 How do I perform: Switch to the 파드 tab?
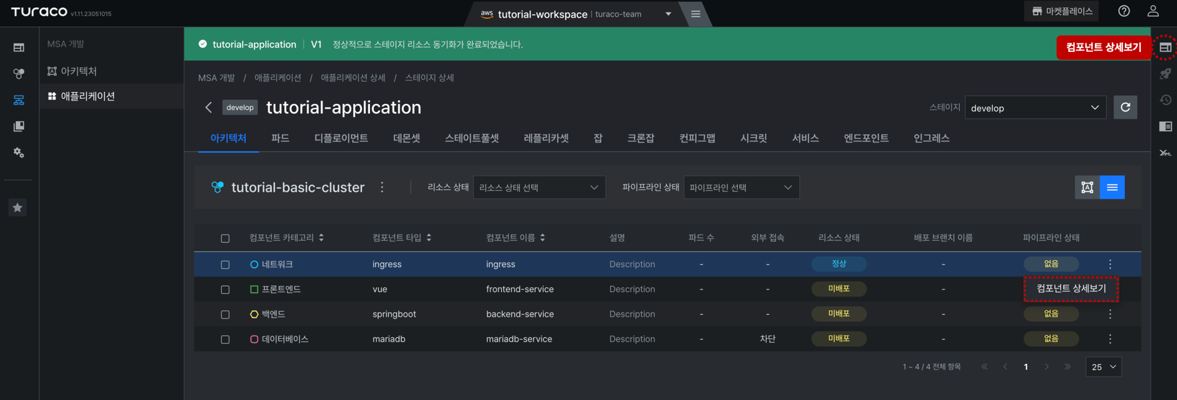point(280,138)
